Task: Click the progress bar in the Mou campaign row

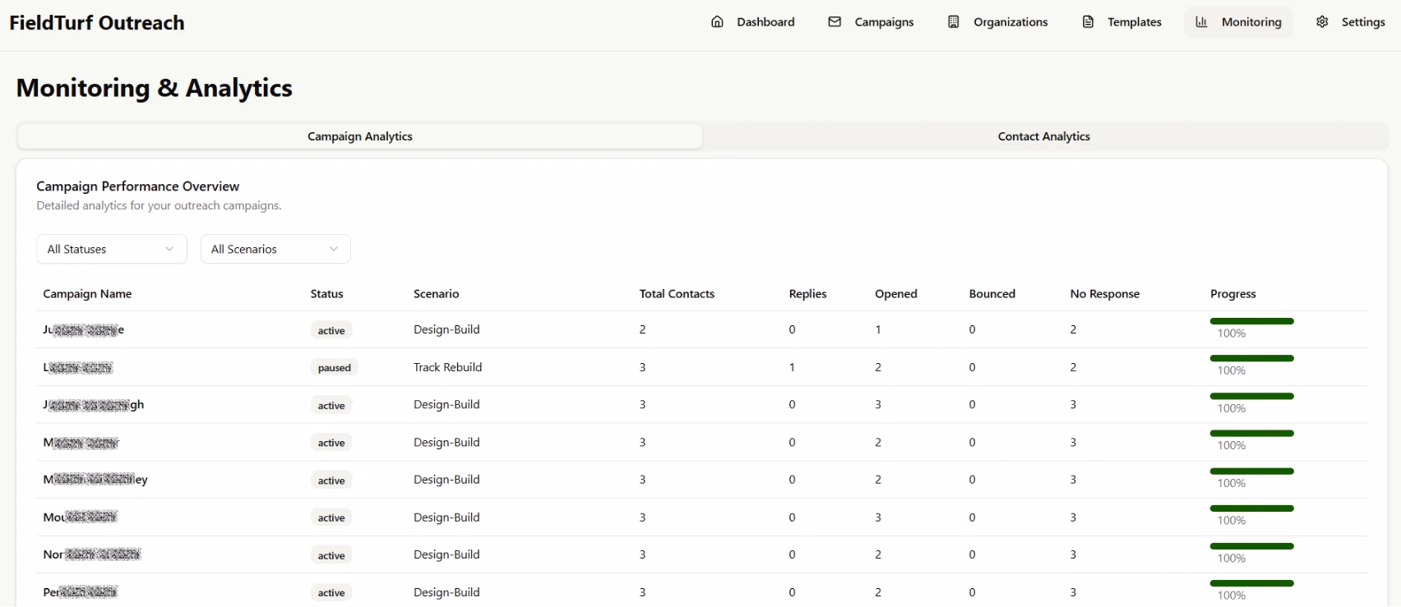Action: [x=1251, y=508]
